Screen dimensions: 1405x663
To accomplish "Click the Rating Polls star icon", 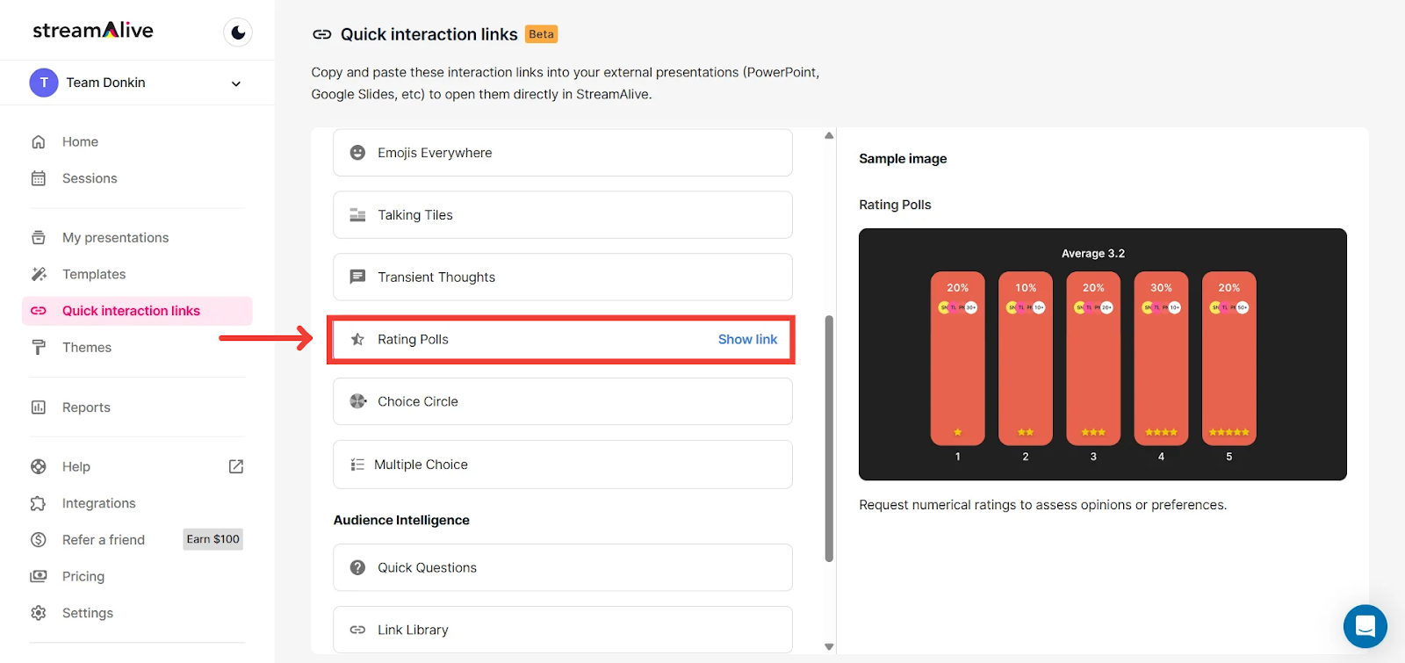I will [357, 339].
